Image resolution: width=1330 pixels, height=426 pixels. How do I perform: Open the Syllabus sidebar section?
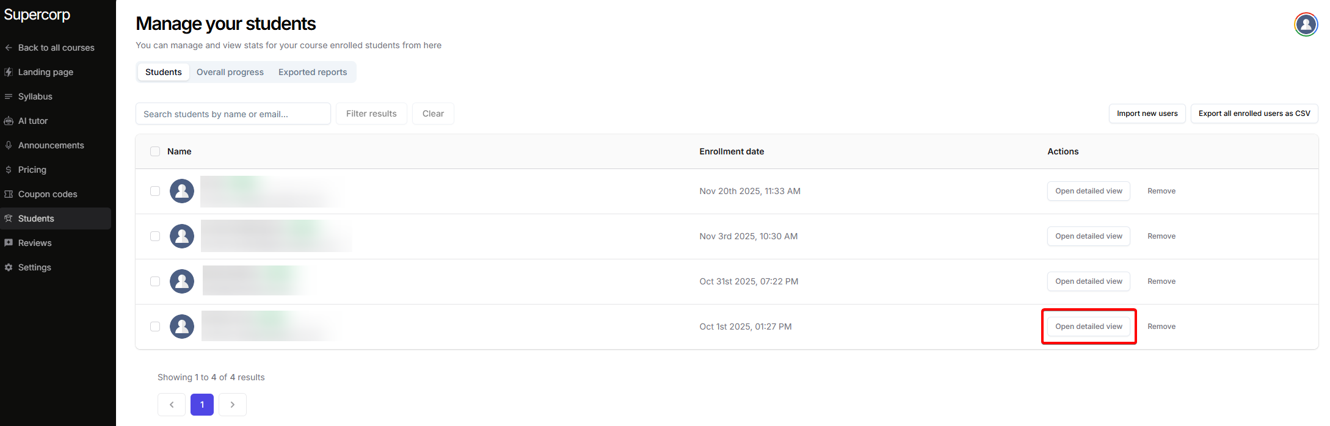pos(35,96)
